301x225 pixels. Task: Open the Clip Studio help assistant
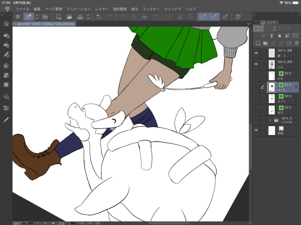point(238,17)
